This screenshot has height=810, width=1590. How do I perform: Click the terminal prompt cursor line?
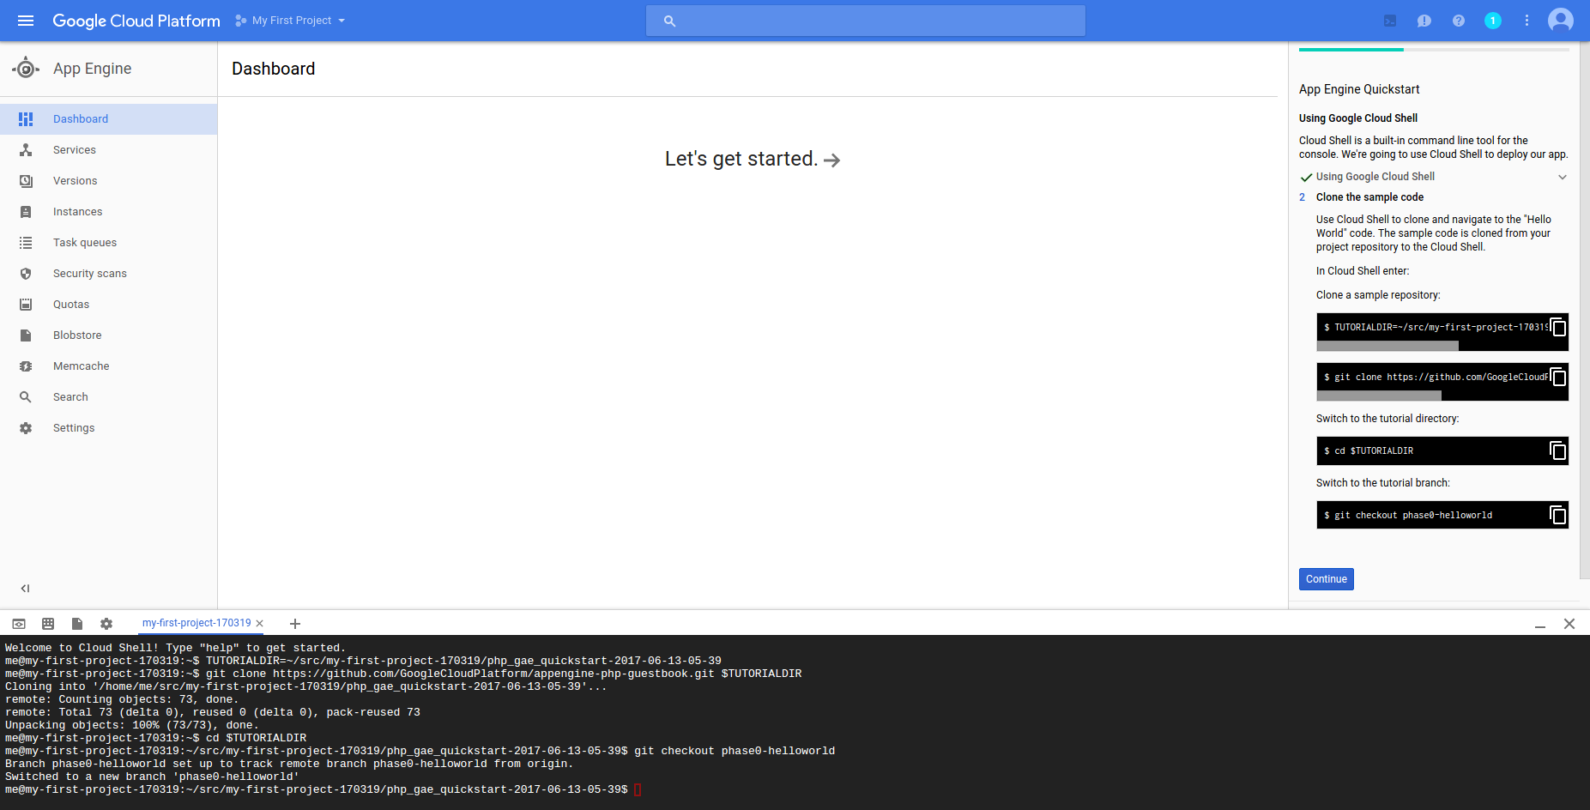[x=638, y=789]
